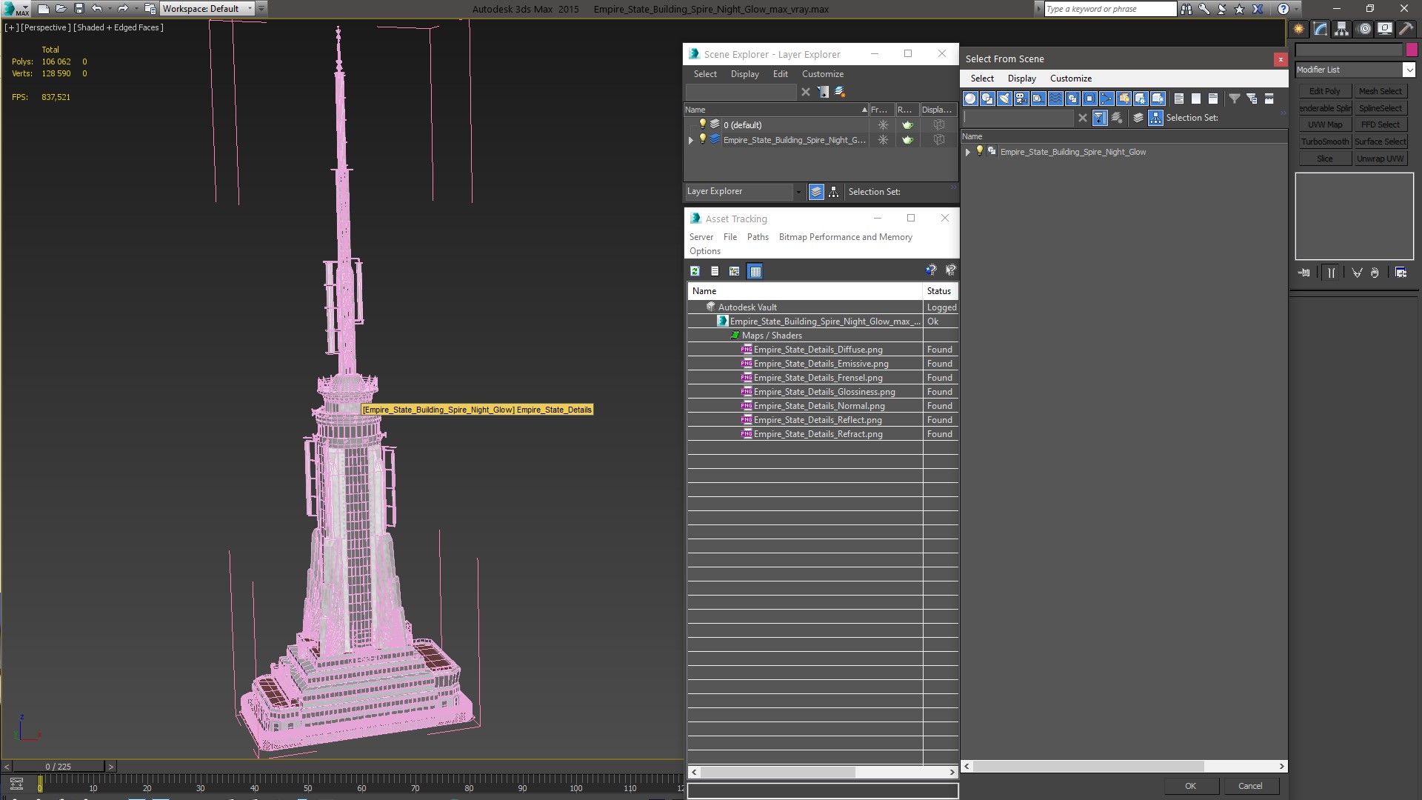Toggle Display Space Warps filter
The height and width of the screenshot is (800, 1422).
(1055, 99)
